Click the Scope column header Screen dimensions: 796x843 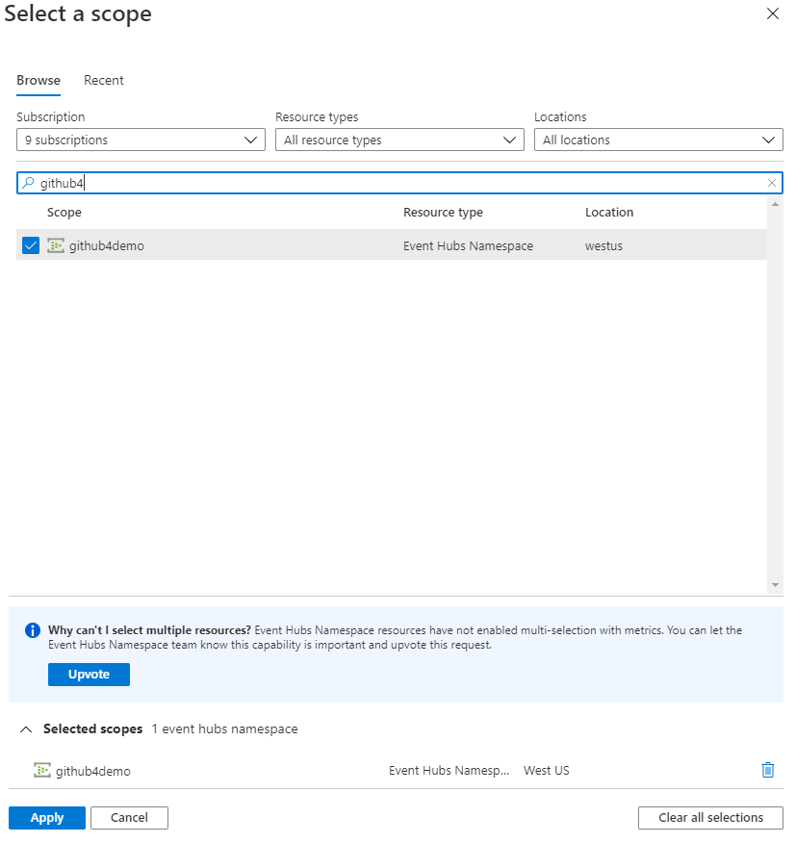(64, 213)
